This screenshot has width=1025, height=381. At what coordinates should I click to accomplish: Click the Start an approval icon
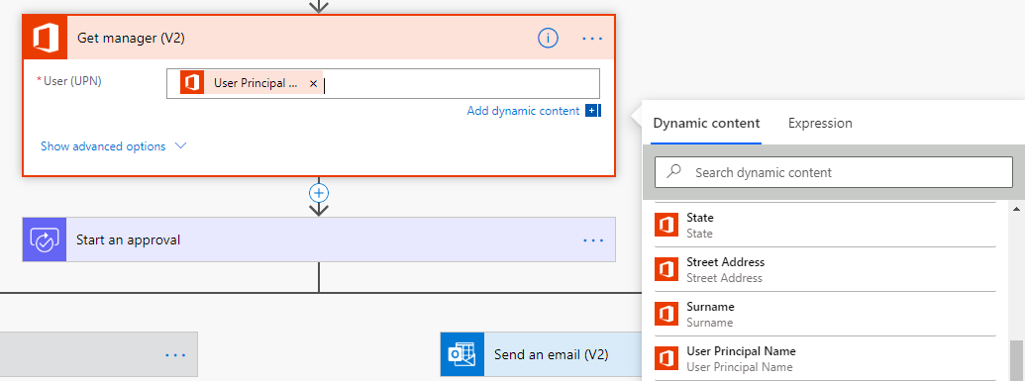(45, 239)
